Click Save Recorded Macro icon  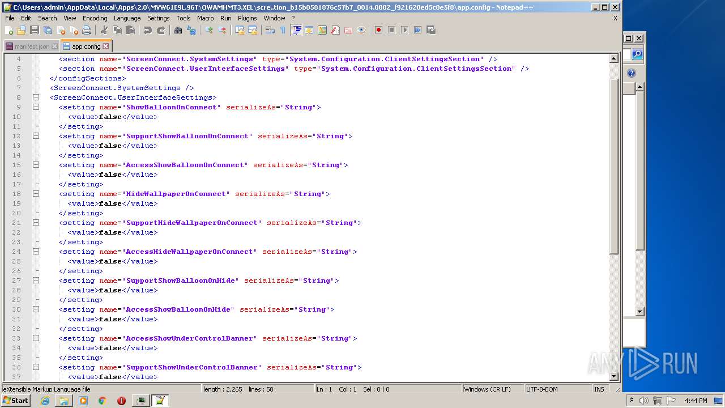(430, 30)
